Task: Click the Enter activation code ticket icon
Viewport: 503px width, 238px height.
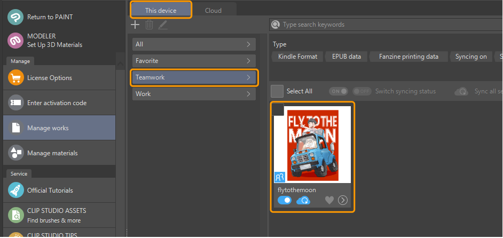Action: pyautogui.click(x=15, y=102)
